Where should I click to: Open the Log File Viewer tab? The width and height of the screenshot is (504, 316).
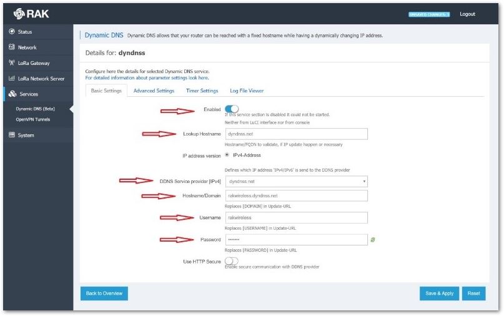pyautogui.click(x=247, y=91)
